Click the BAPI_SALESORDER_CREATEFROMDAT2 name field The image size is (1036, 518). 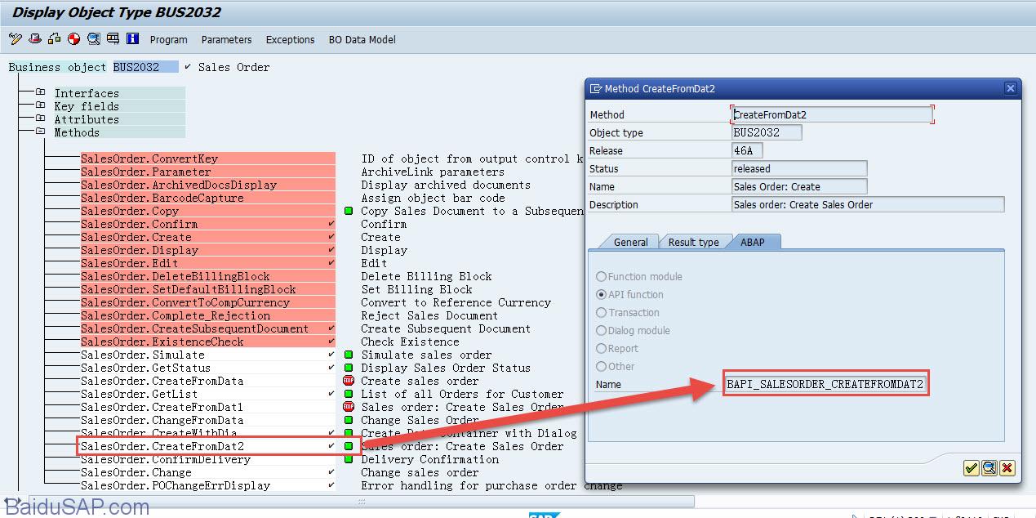coord(826,384)
